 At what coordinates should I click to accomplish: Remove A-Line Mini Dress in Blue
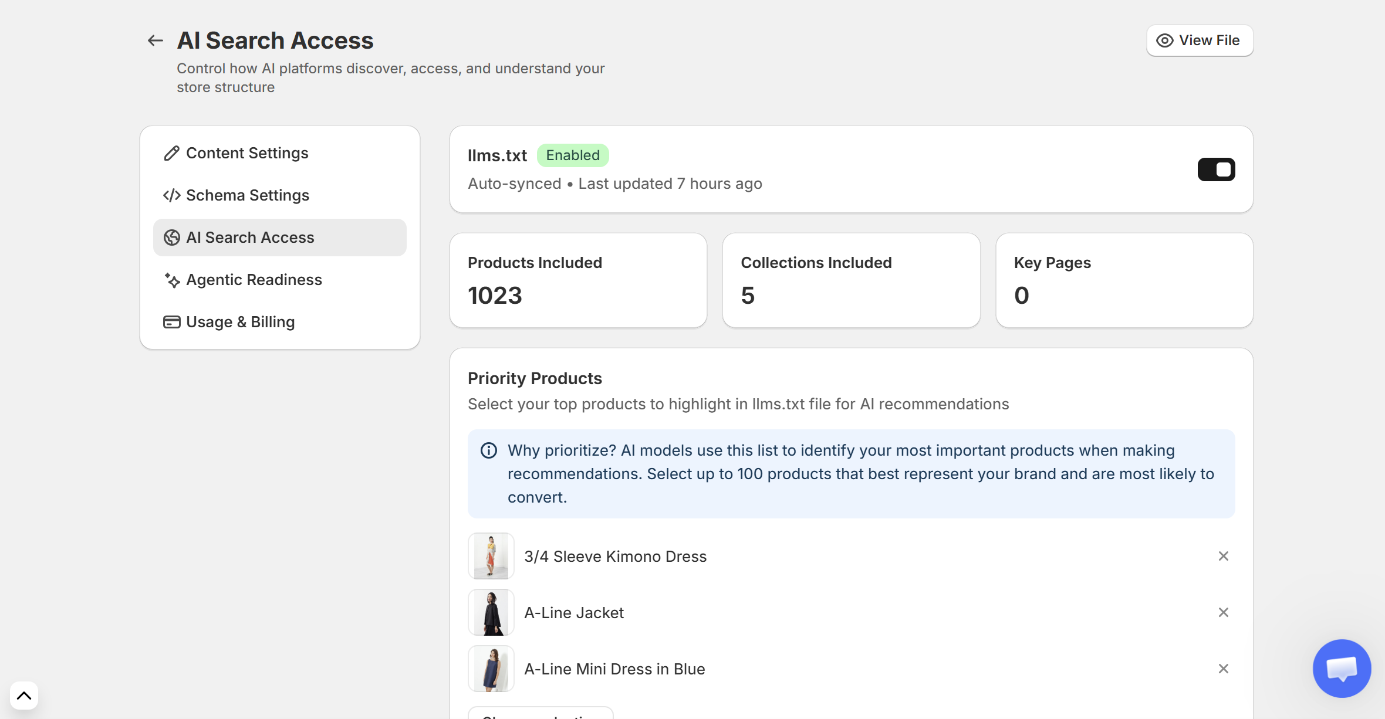pos(1223,669)
